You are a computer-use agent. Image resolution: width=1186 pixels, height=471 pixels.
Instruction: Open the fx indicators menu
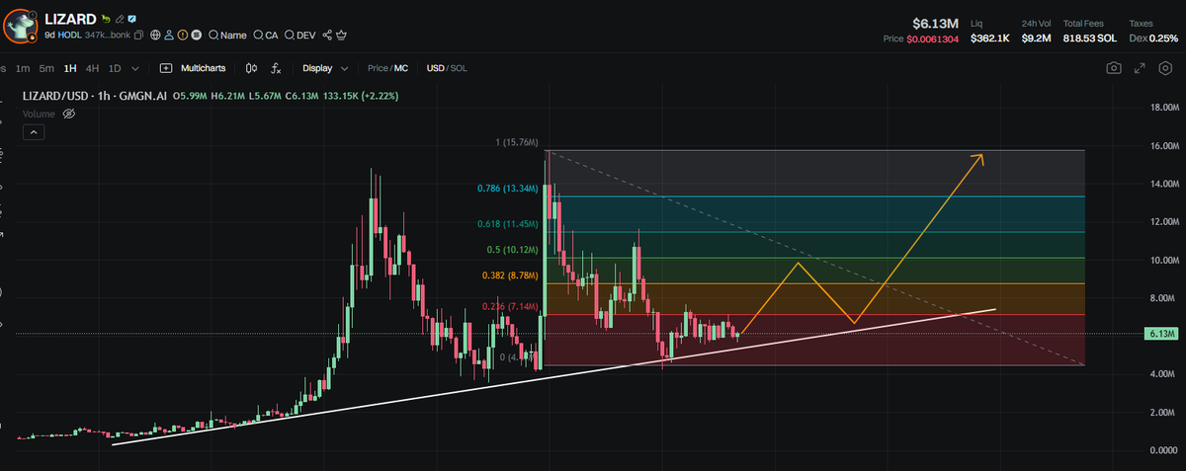(276, 68)
